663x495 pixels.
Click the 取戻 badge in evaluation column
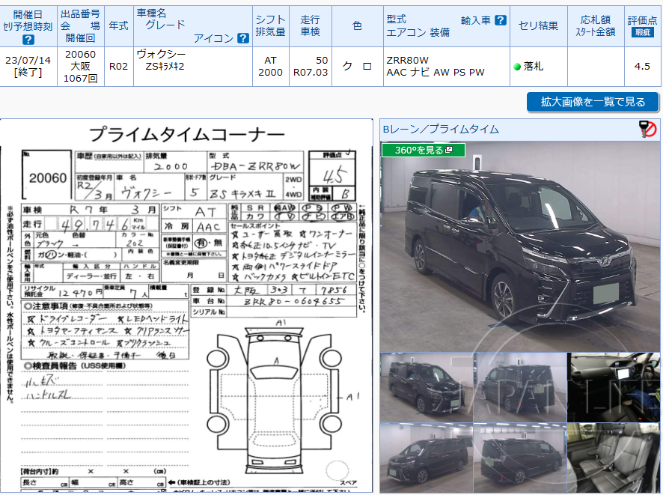641,31
